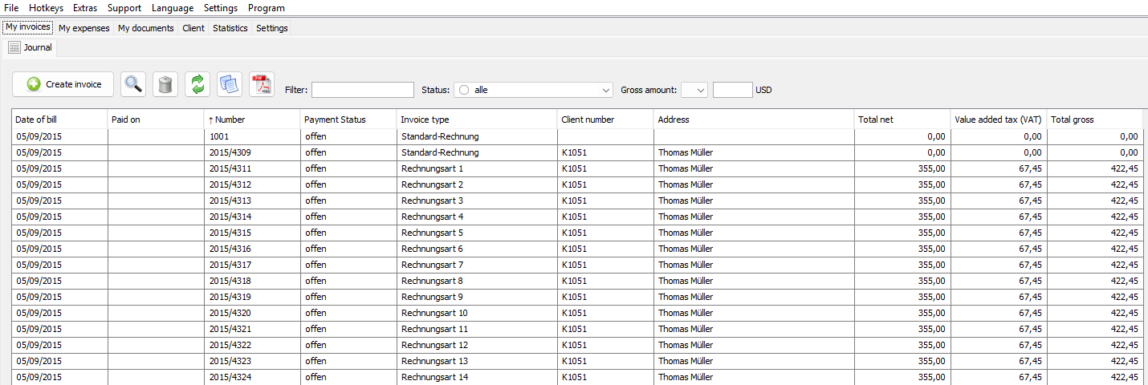The image size is (1148, 385).
Task: Click the Rechnungsart 5 invoice type cell
Action: coord(477,233)
